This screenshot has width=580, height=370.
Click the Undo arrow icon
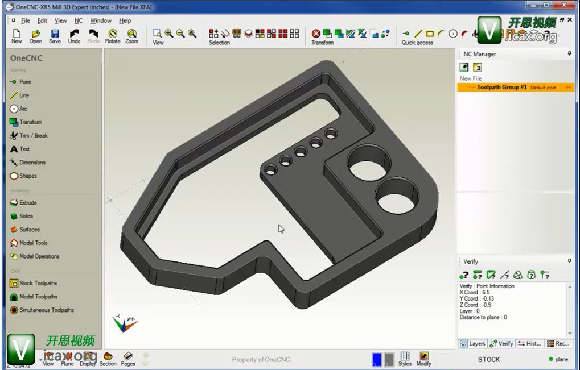click(x=74, y=36)
